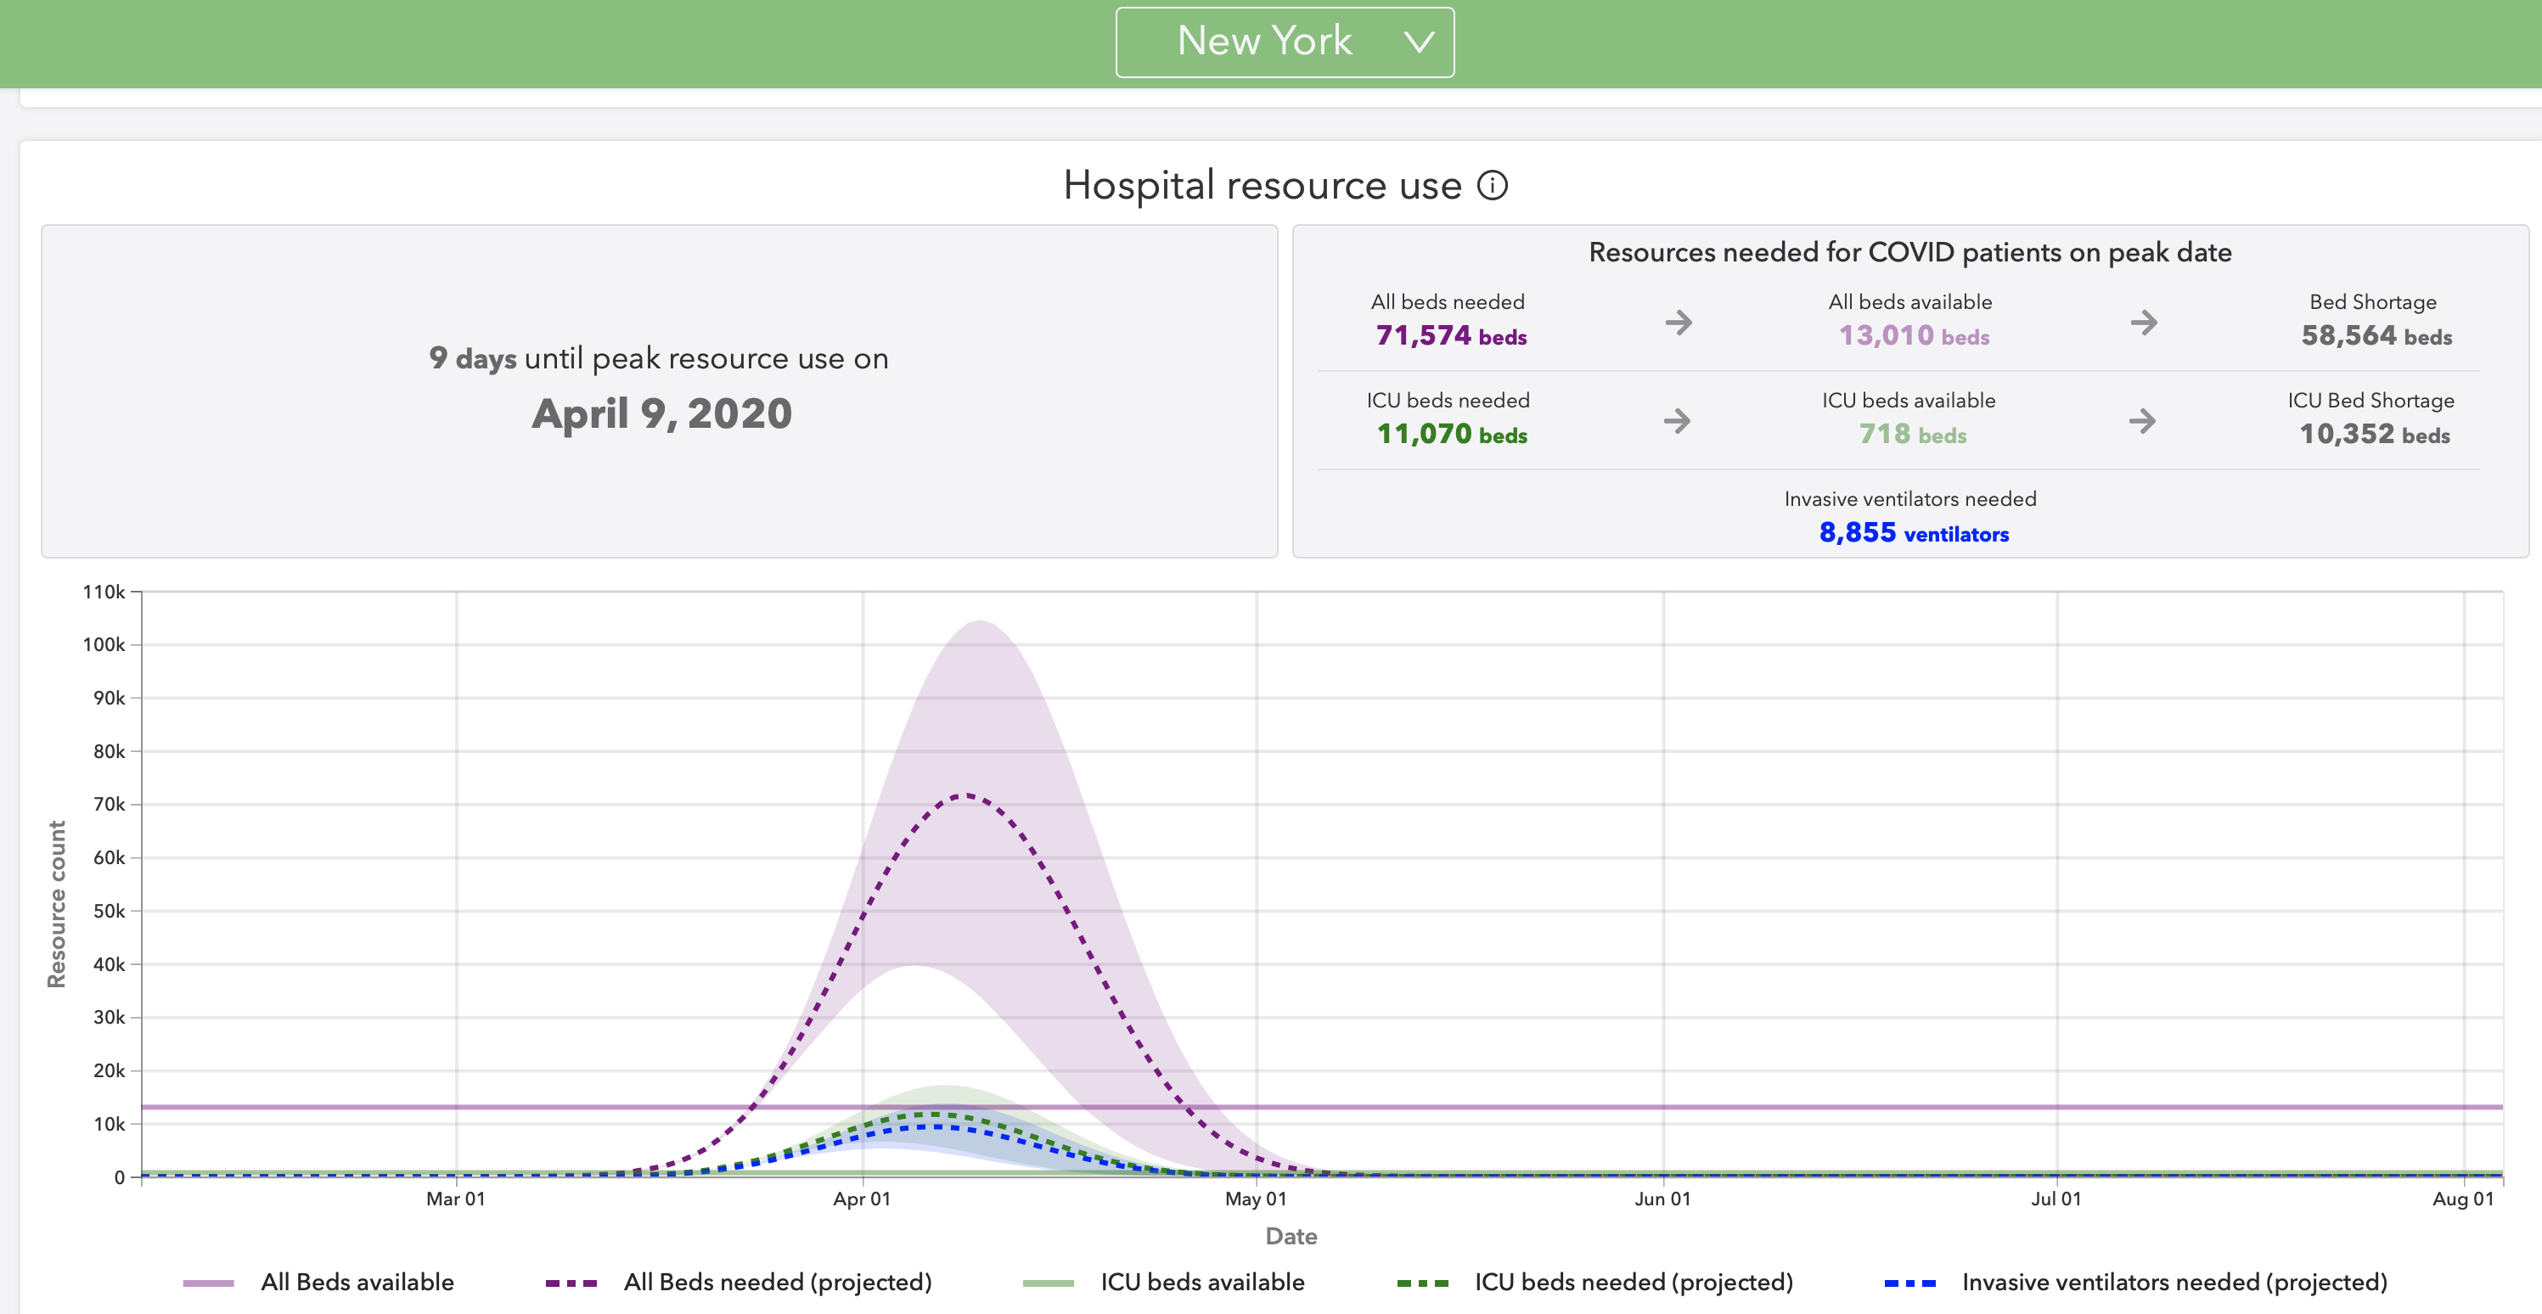
Task: Click the April 9, 2020 peak date text
Action: (x=661, y=413)
